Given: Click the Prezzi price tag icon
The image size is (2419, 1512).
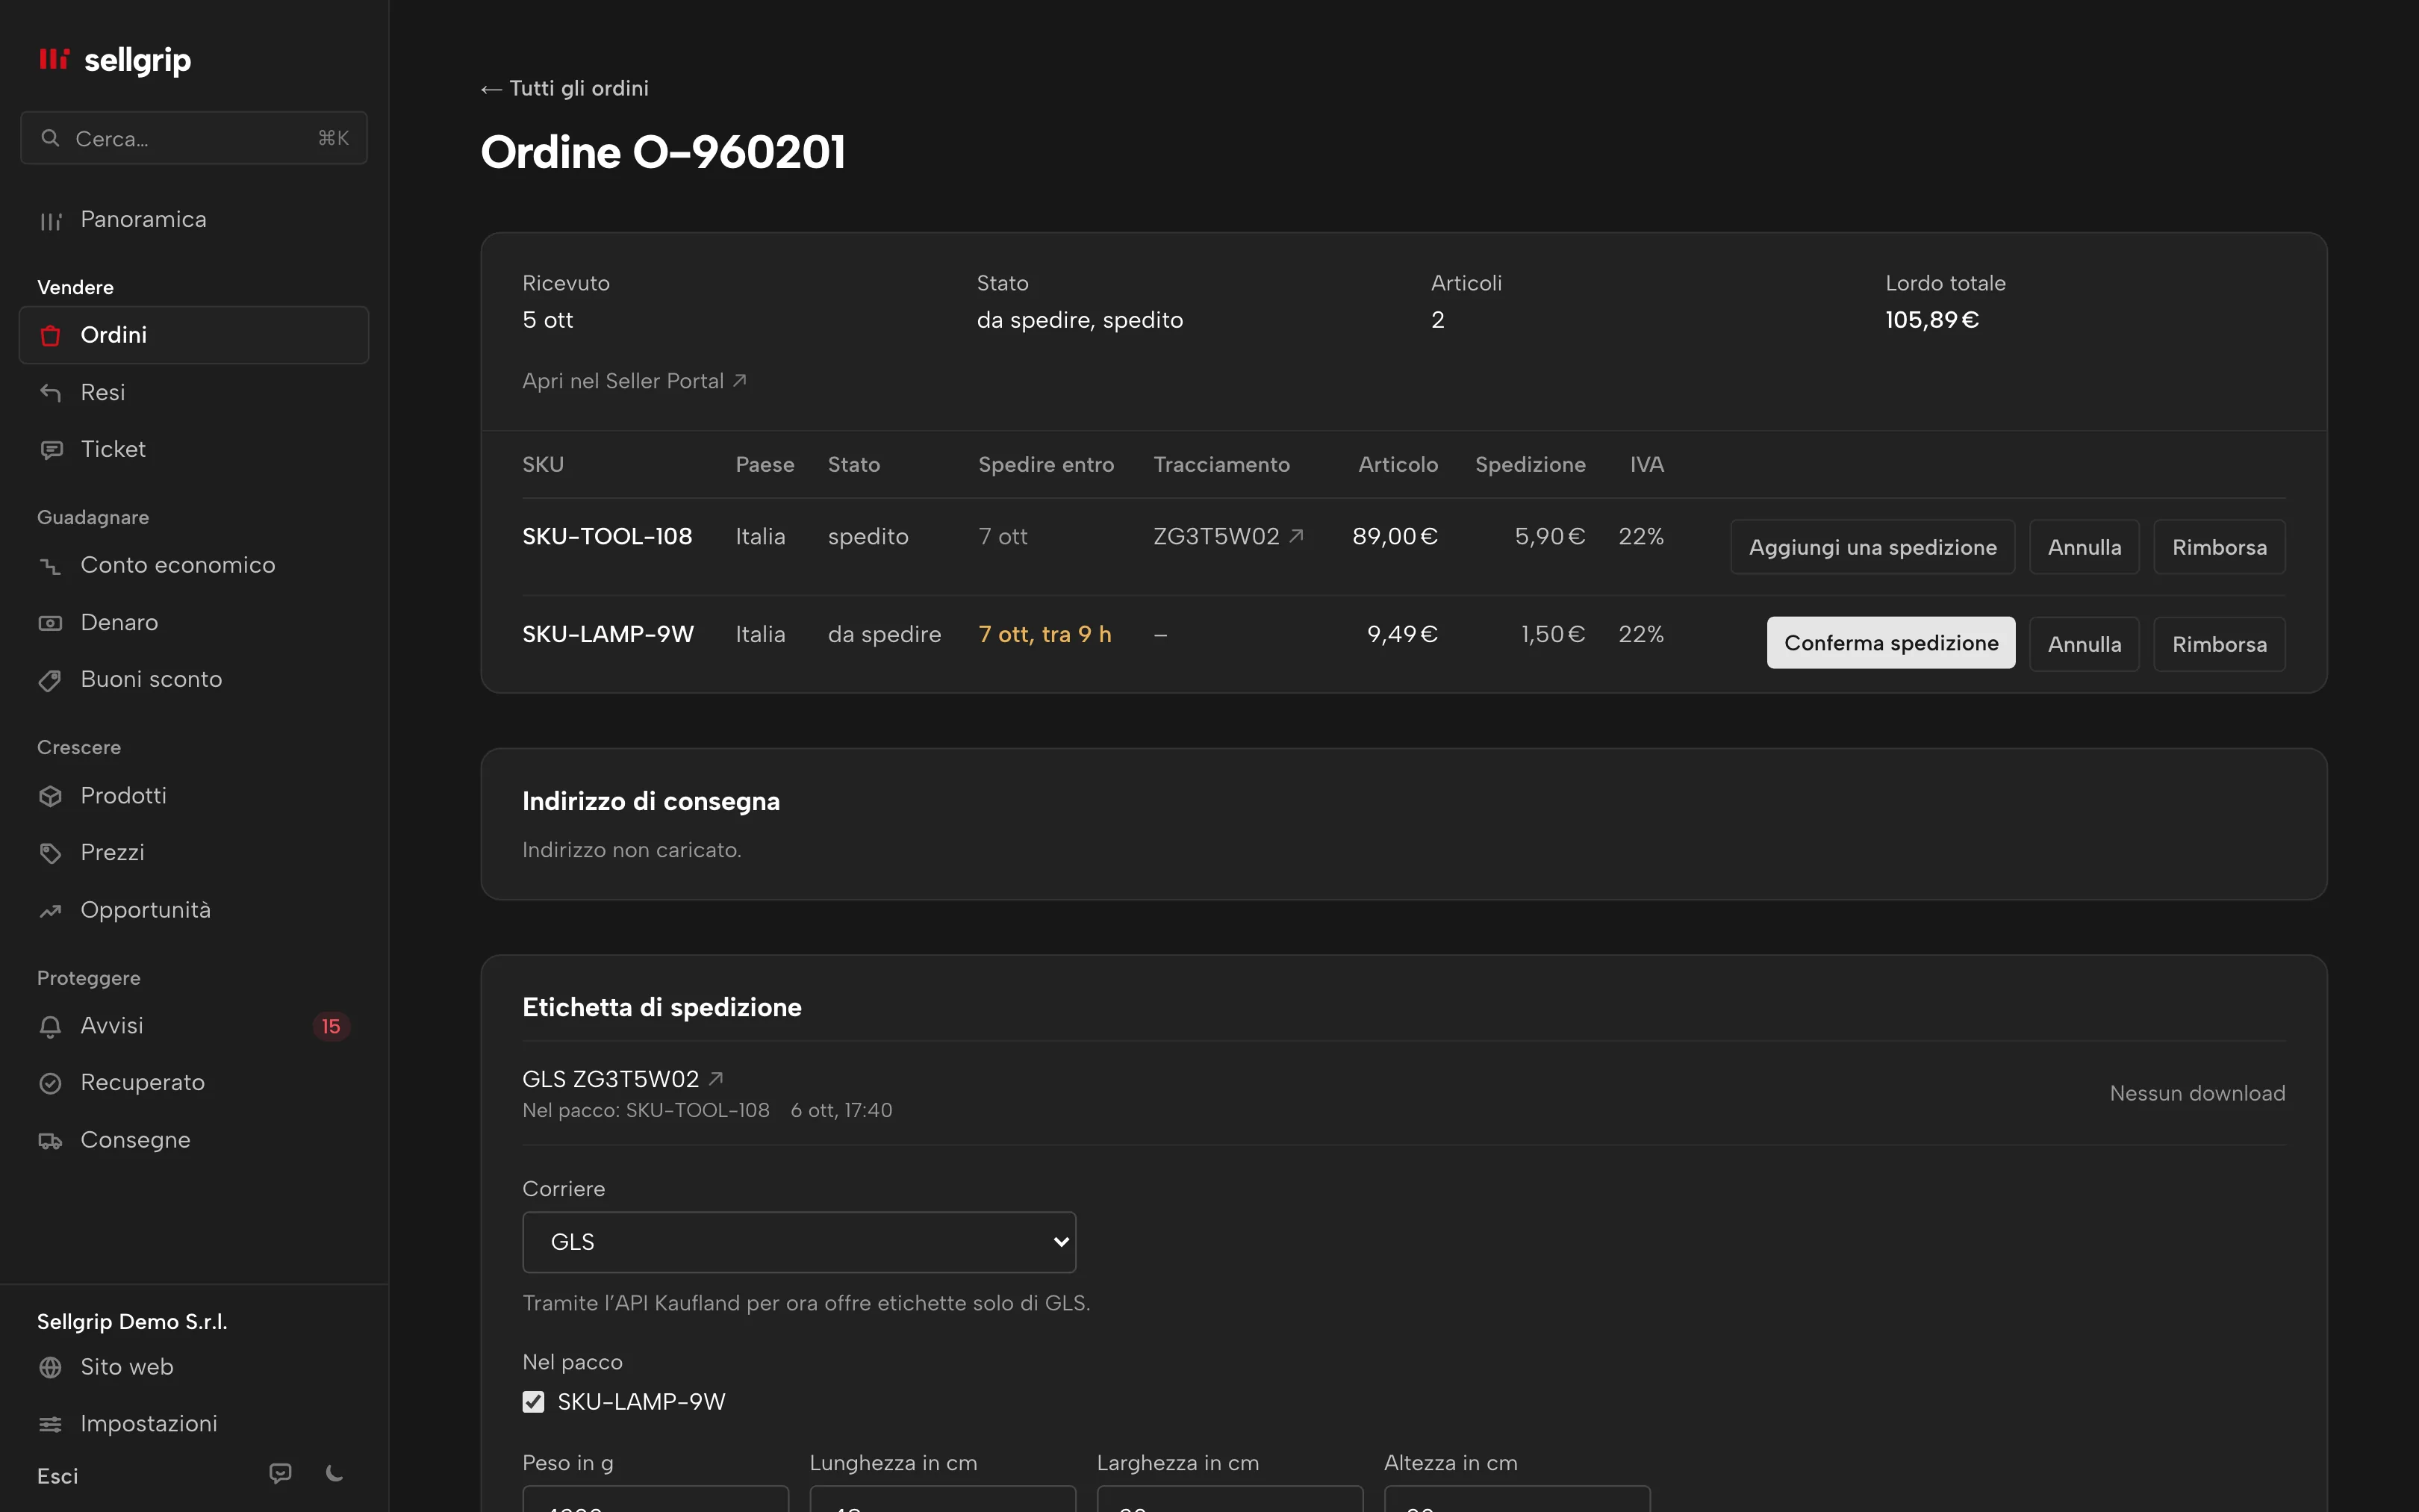Looking at the screenshot, I should pyautogui.click(x=51, y=853).
